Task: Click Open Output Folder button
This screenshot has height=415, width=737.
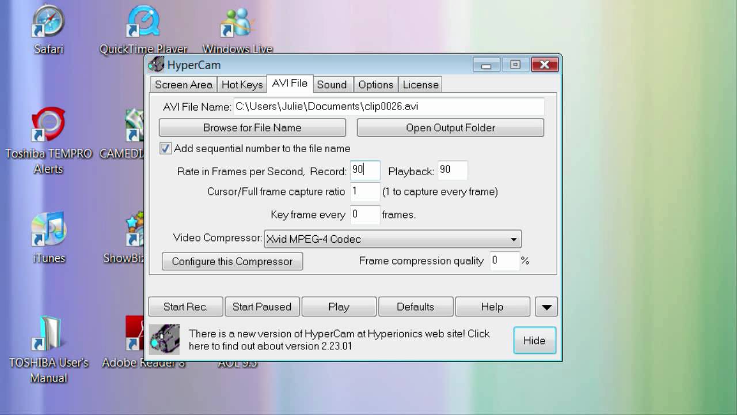Action: point(450,128)
